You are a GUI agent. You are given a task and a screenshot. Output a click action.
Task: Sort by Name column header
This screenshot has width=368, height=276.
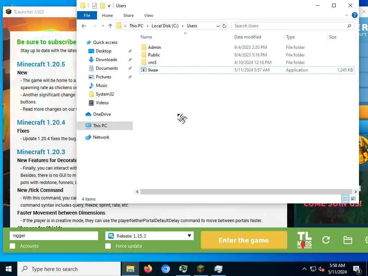tap(146, 37)
